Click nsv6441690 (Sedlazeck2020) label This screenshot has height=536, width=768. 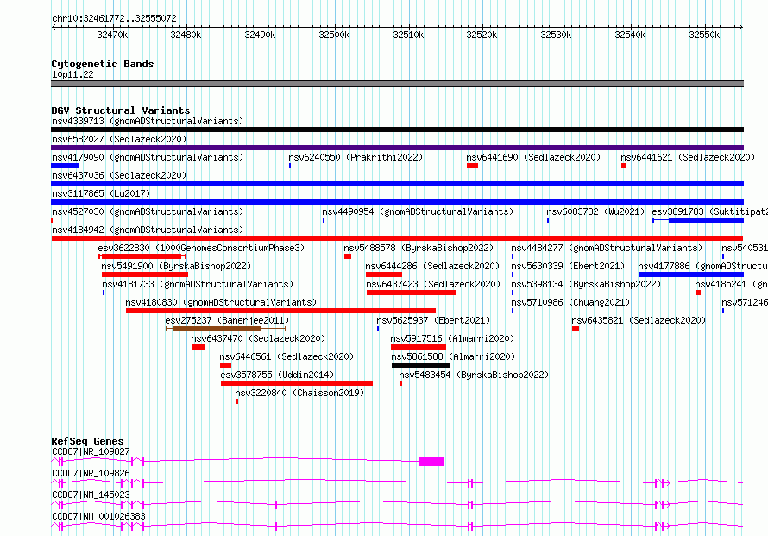coord(533,157)
